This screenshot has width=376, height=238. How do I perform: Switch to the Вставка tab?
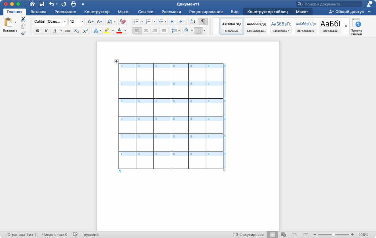(38, 12)
